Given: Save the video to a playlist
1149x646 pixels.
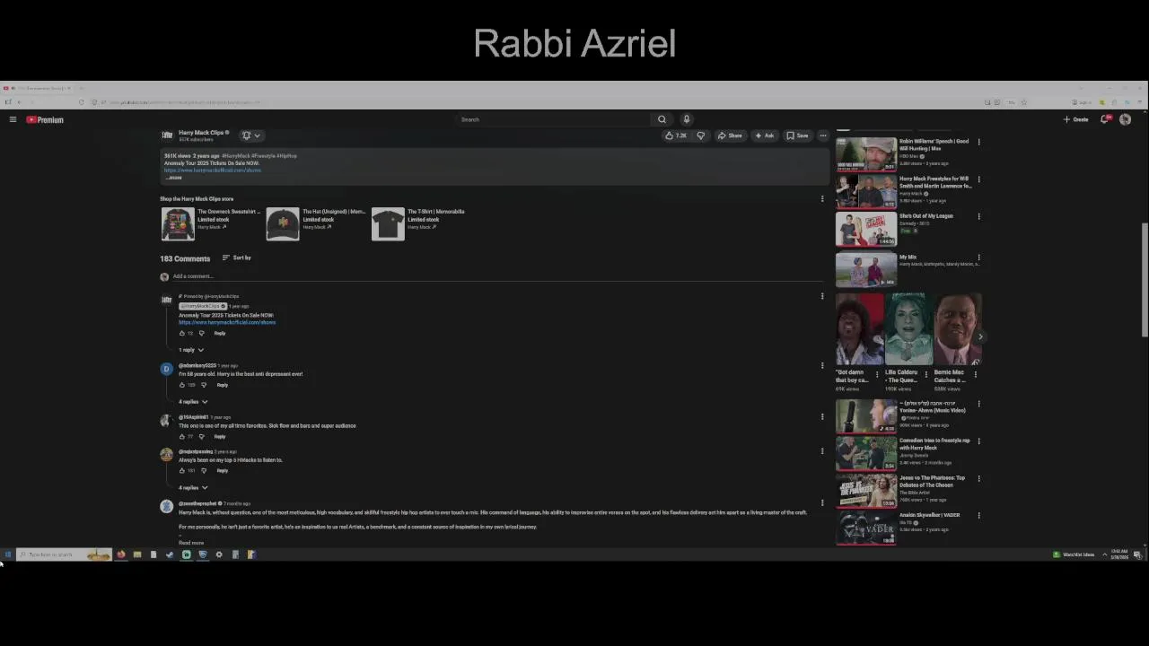Looking at the screenshot, I should click(x=798, y=135).
